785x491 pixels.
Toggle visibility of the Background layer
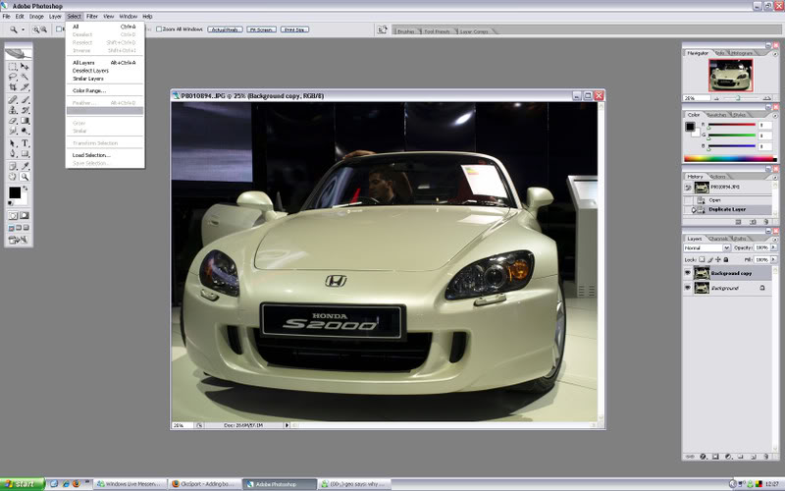click(x=687, y=288)
